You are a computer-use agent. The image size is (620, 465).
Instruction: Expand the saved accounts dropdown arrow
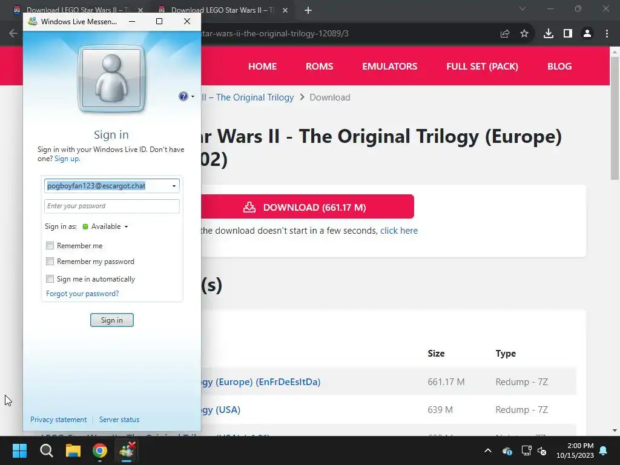(174, 186)
